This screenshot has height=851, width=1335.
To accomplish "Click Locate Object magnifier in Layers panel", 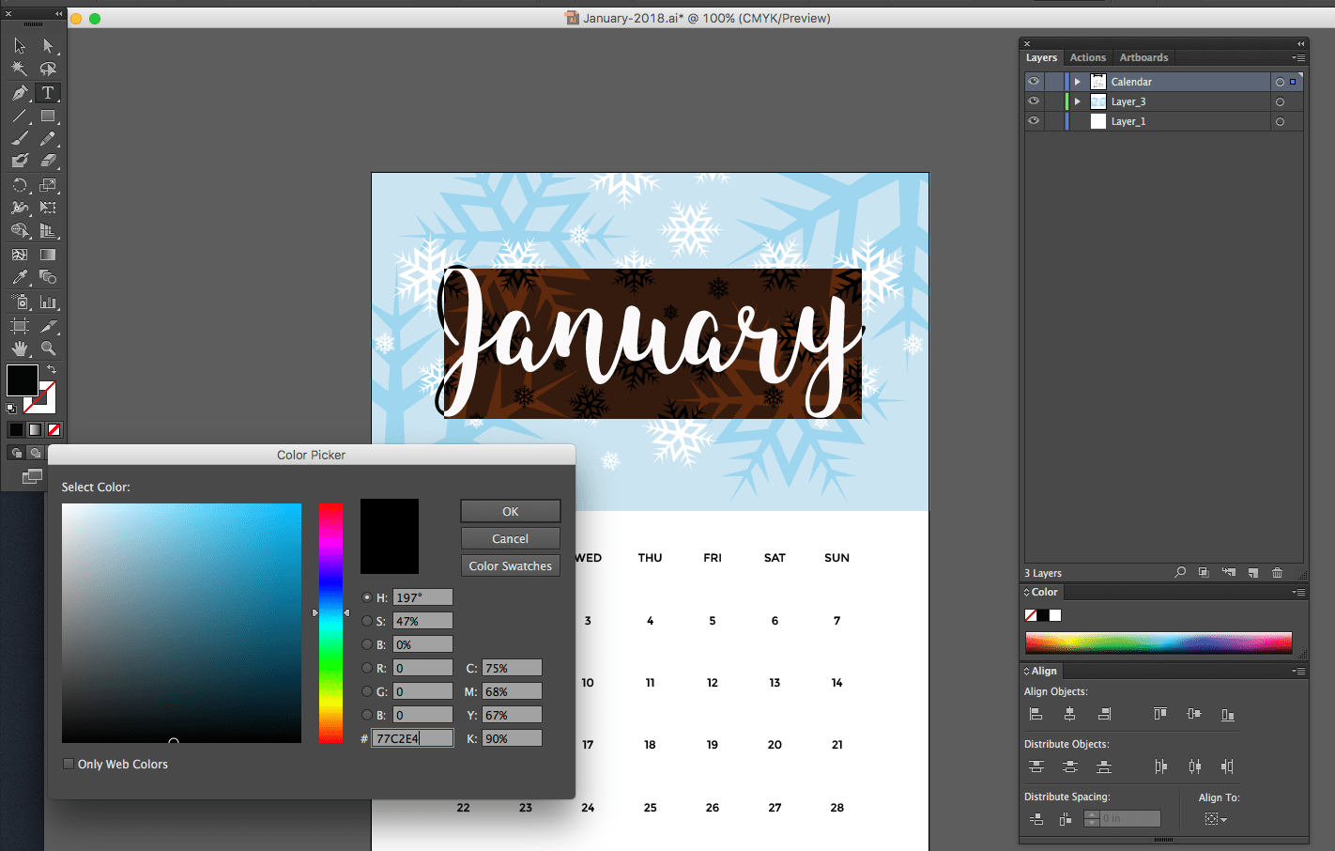I will pyautogui.click(x=1180, y=572).
